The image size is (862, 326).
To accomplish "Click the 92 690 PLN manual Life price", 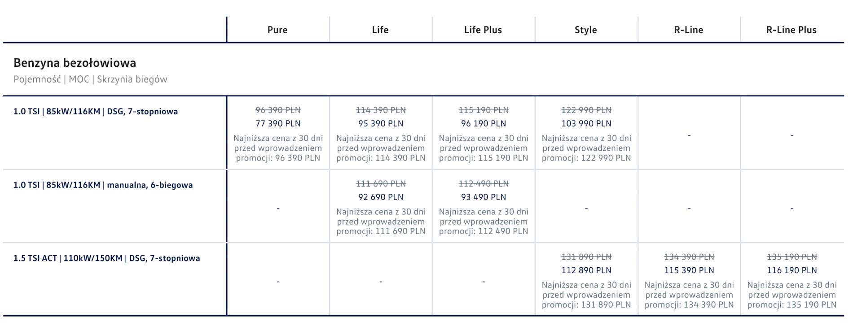I will click(381, 197).
